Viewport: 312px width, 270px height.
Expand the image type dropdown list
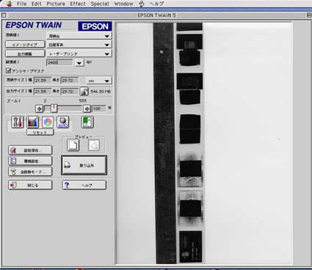(79, 45)
